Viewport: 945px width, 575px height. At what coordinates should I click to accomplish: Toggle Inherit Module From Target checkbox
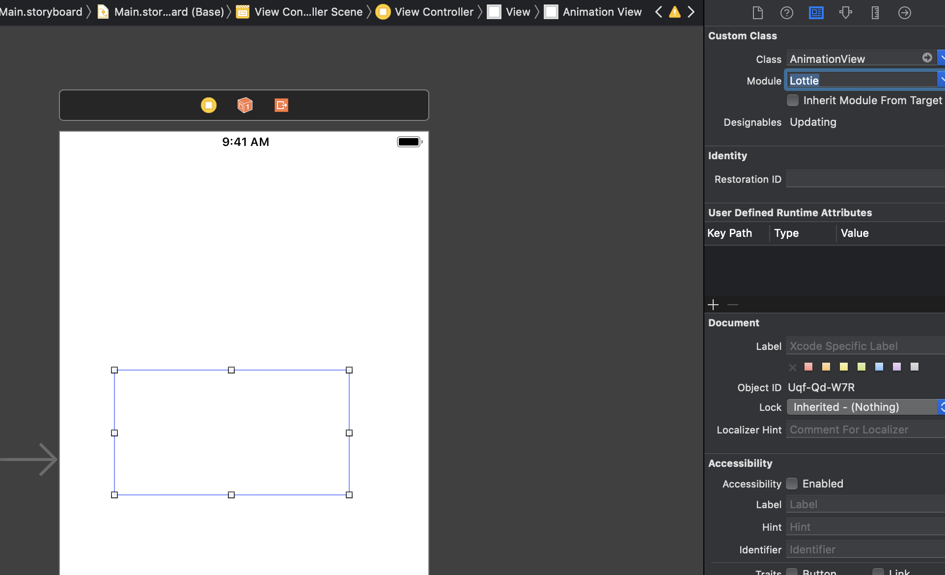(793, 100)
